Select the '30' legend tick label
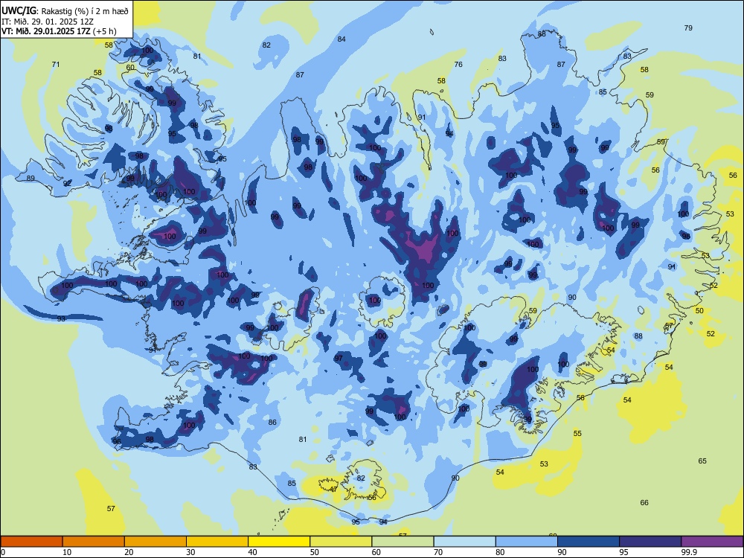The height and width of the screenshot is (558, 744). click(x=190, y=552)
